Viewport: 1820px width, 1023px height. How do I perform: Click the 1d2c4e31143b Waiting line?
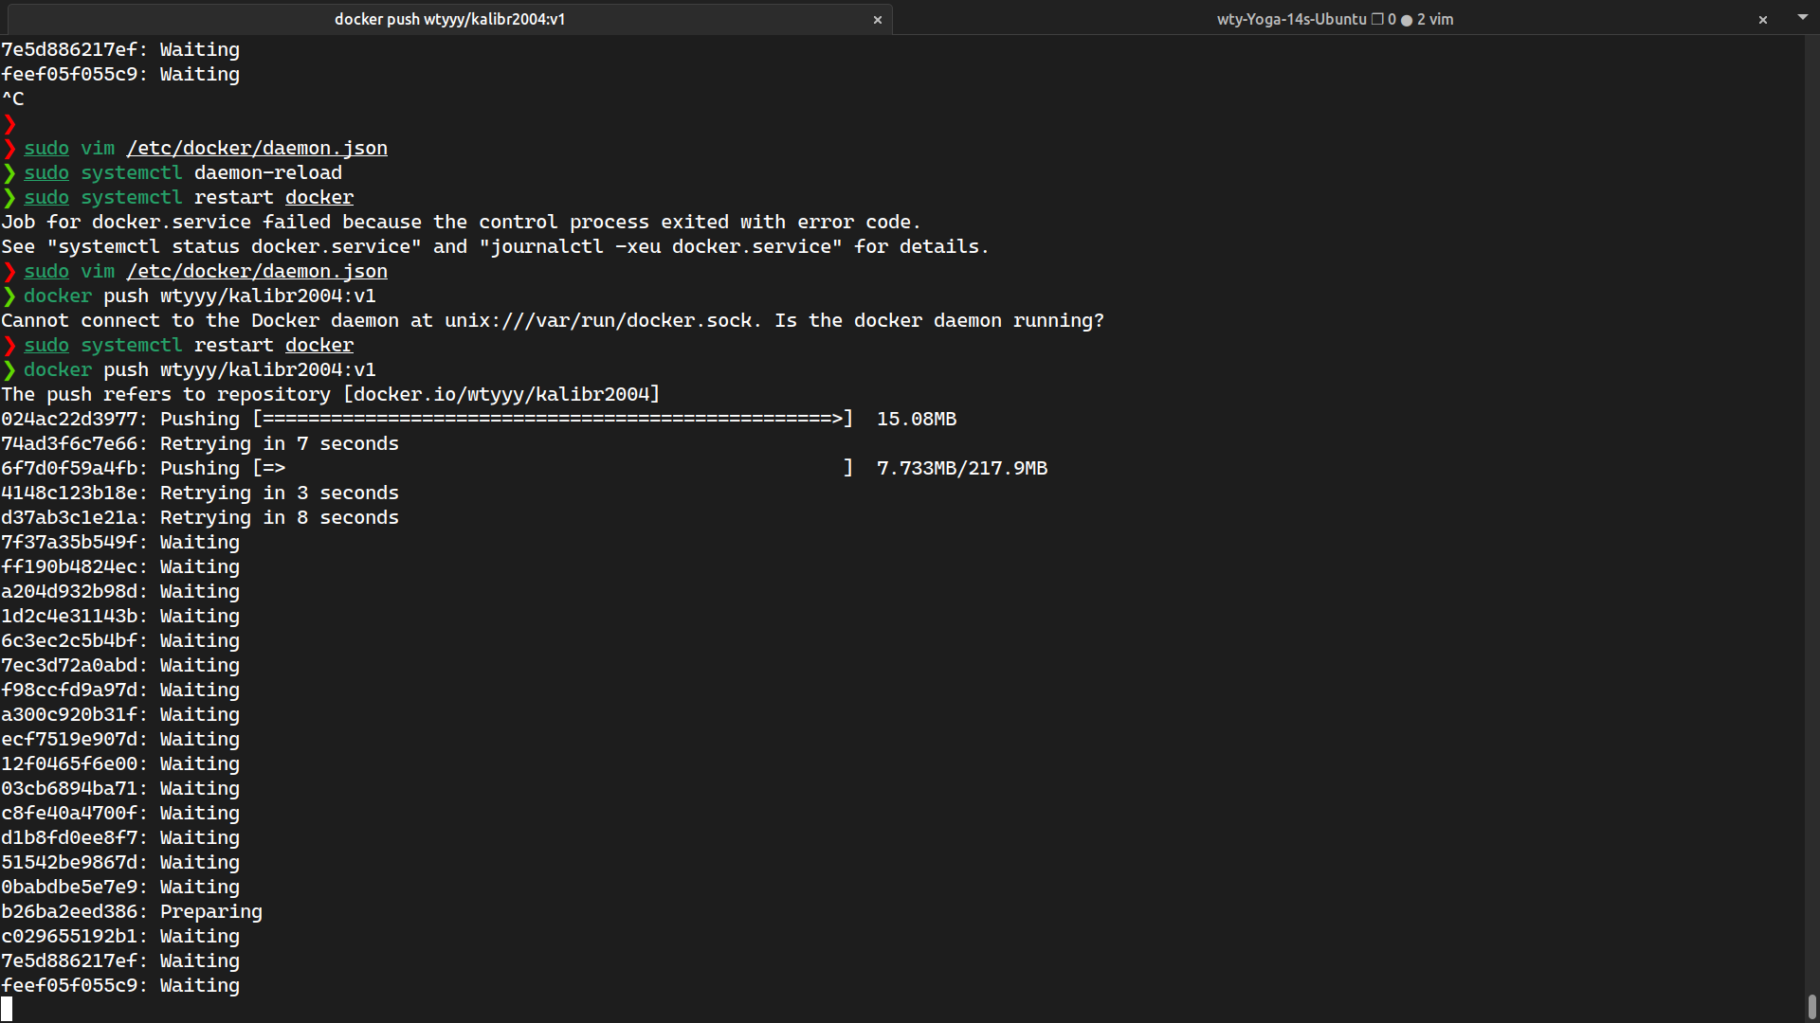coord(120,616)
